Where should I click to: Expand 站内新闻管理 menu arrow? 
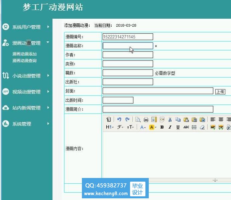point(48,108)
